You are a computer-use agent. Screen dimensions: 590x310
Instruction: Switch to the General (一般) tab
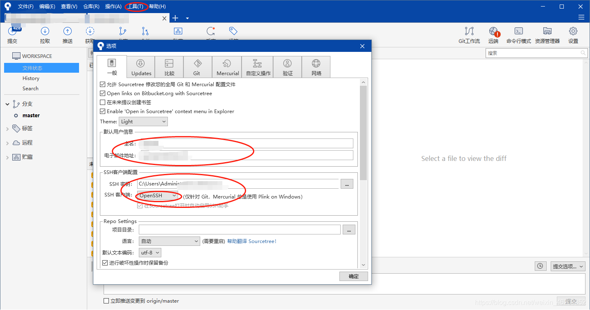112,67
